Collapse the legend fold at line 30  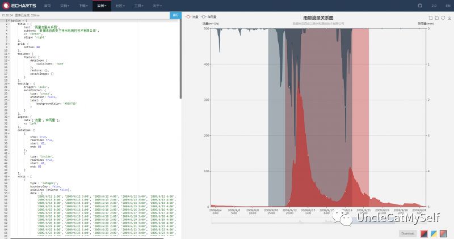click(x=9, y=117)
